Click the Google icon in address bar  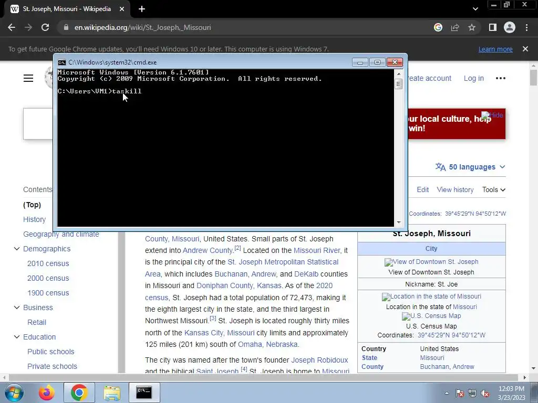pyautogui.click(x=438, y=27)
